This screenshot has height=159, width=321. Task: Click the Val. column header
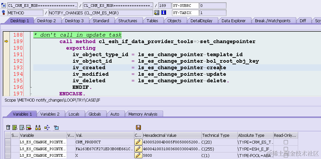tap(105, 135)
